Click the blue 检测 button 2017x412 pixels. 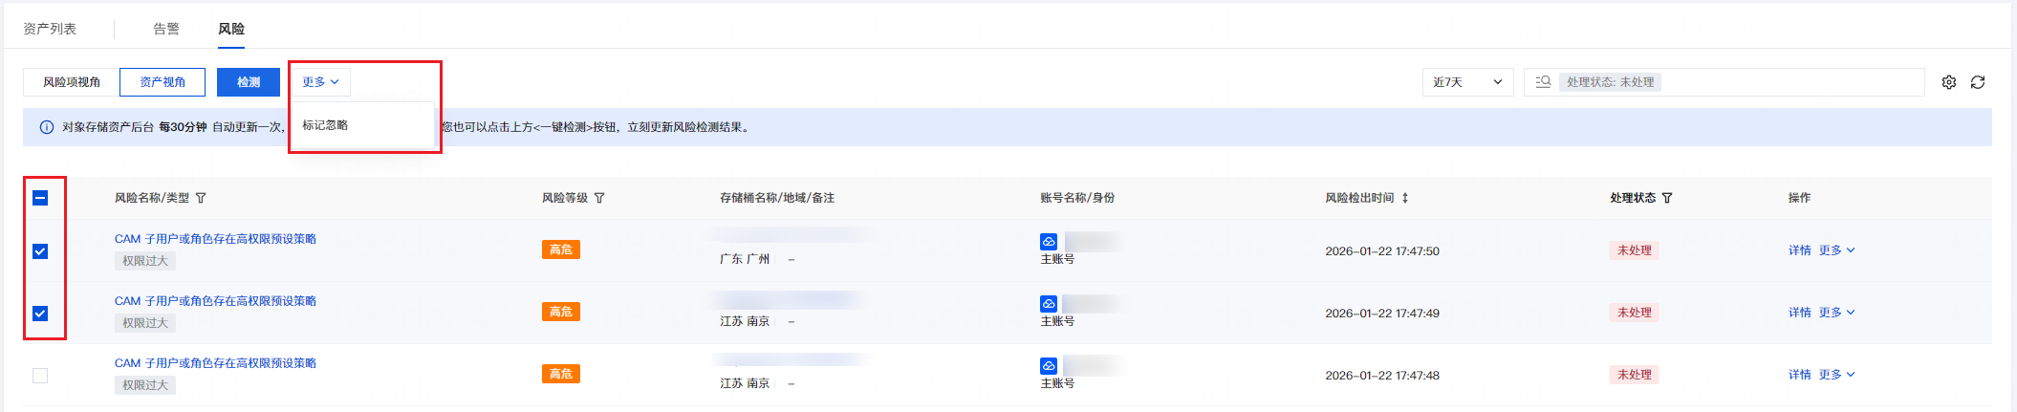click(x=249, y=82)
